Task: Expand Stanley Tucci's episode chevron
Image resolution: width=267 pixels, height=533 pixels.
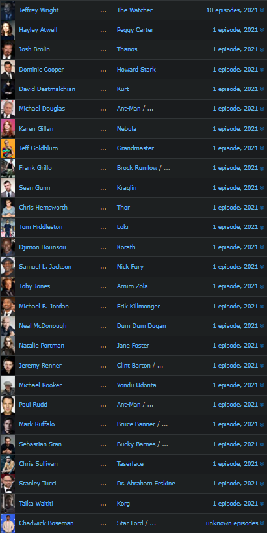Action: [262, 484]
